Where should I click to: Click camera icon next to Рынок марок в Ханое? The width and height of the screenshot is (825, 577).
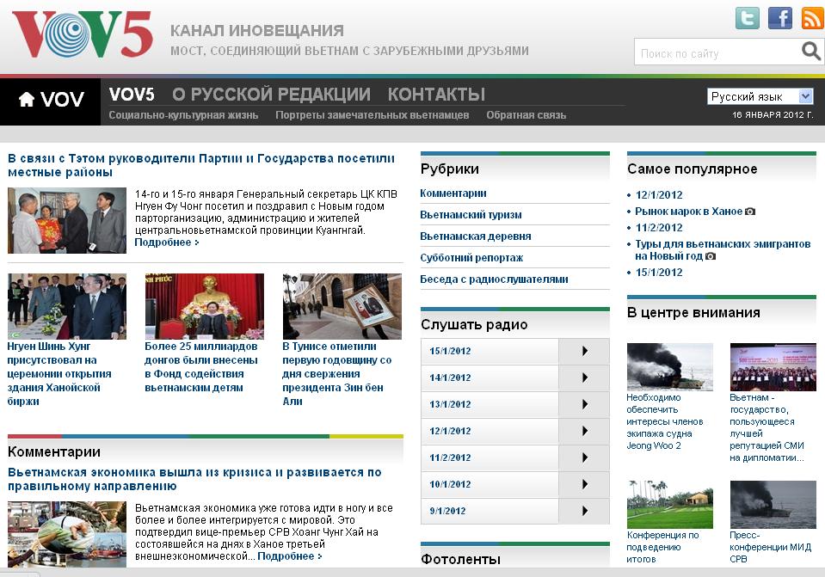[749, 212]
